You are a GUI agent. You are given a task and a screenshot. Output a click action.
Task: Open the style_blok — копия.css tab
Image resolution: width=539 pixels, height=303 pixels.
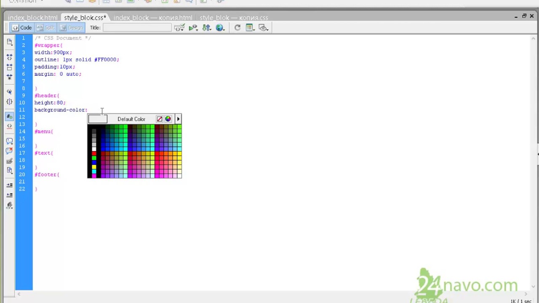(234, 18)
